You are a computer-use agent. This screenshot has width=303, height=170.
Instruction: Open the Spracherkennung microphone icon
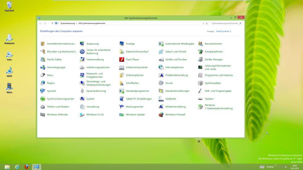click(82, 91)
